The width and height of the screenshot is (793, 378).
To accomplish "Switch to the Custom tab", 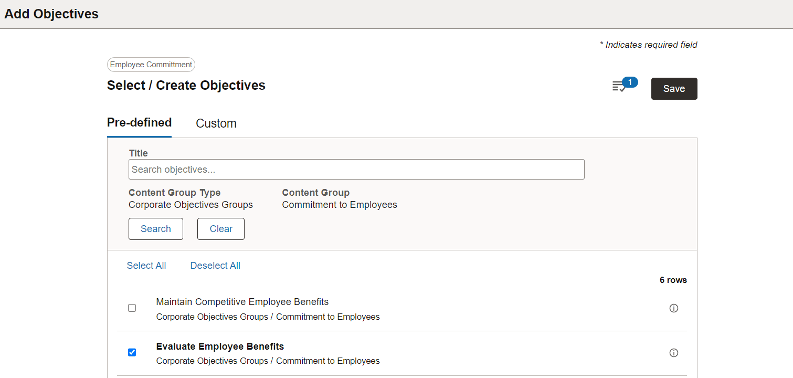I will point(216,123).
